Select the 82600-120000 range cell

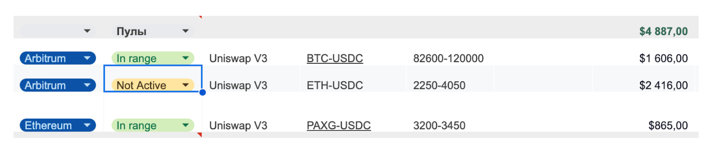(448, 58)
